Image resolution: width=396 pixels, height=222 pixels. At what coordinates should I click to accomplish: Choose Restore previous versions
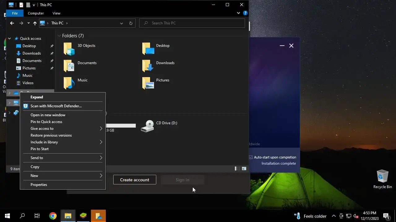coord(63,135)
